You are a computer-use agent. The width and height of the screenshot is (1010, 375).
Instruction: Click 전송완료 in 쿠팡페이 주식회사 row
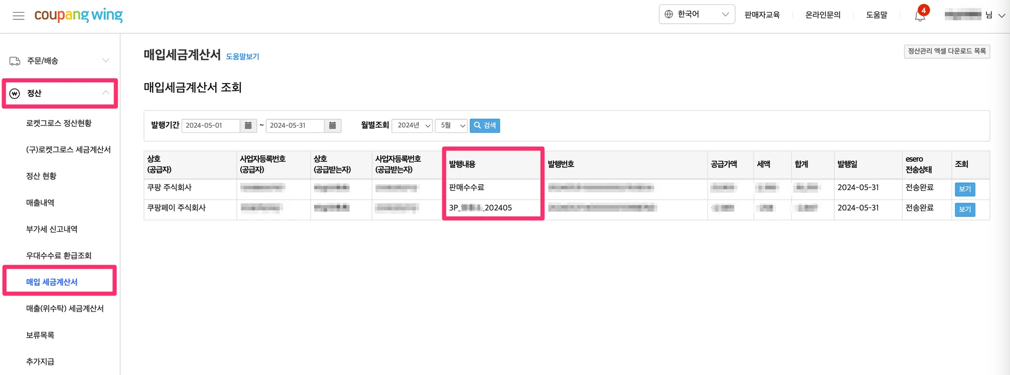point(920,208)
